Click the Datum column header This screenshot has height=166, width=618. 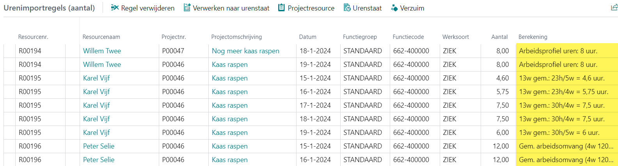[x=307, y=37]
